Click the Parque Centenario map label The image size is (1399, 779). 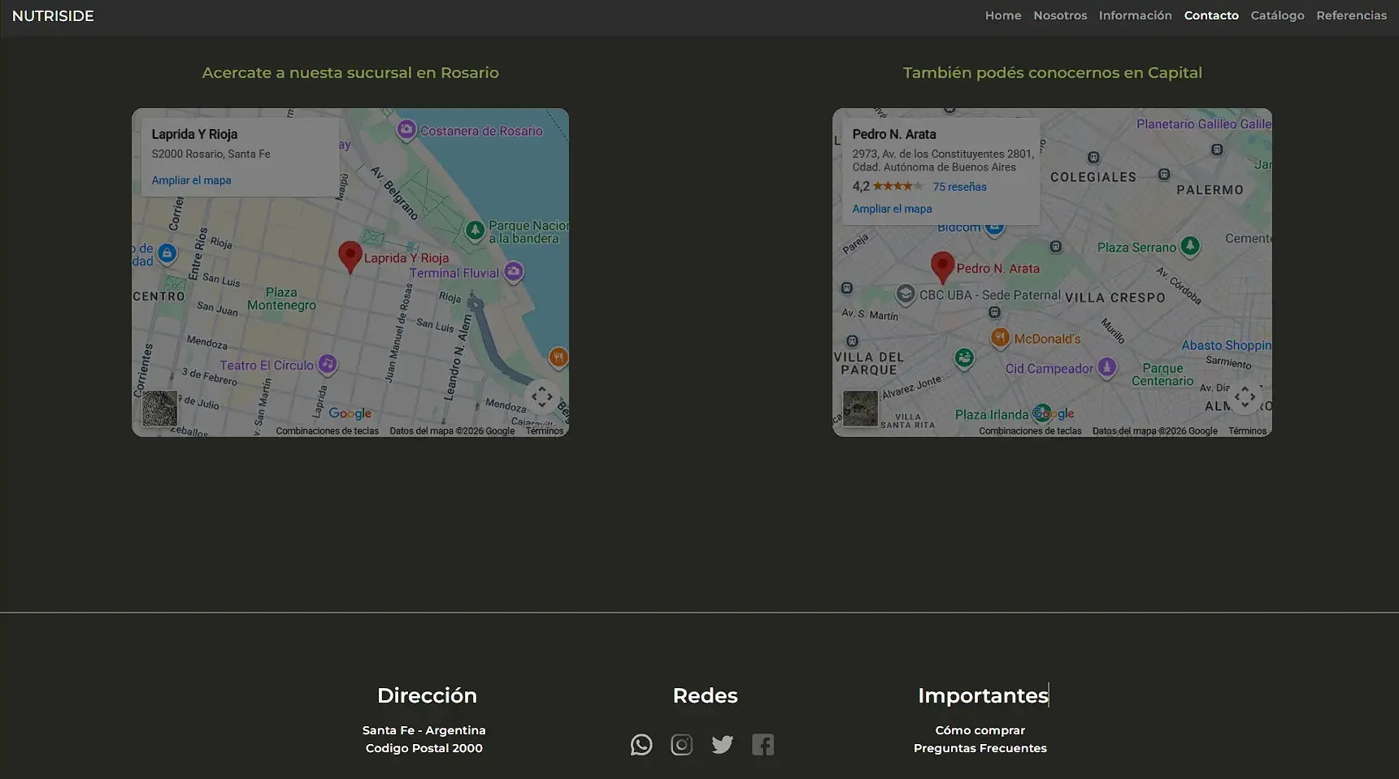coord(1162,374)
